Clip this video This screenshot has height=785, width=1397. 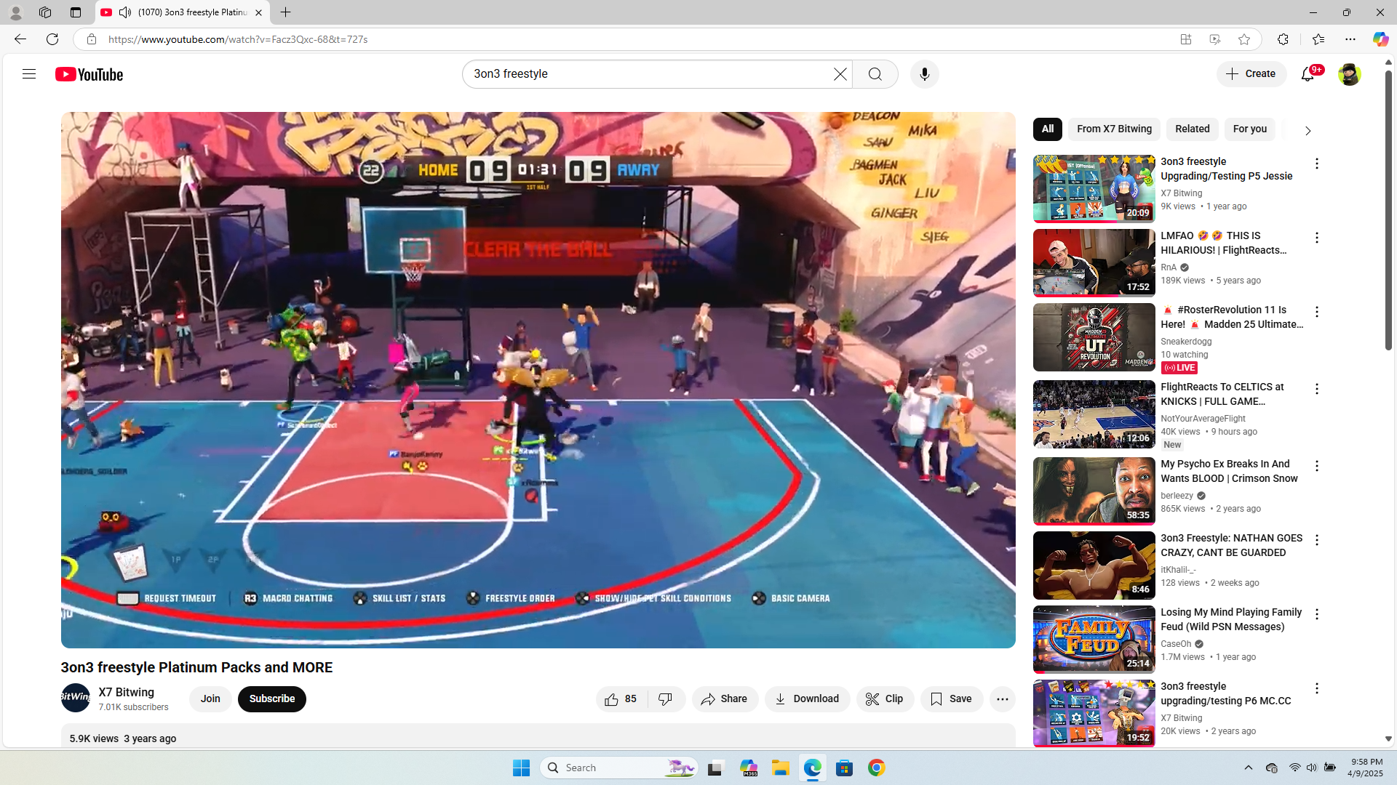[x=885, y=699]
